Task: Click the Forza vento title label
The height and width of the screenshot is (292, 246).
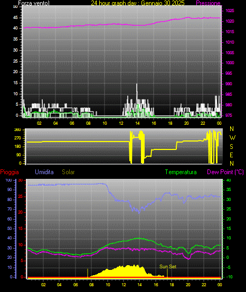Action: 34,3
